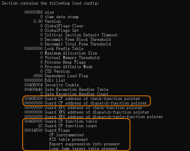Click the "Long jump target table present" line

click(83, 148)
